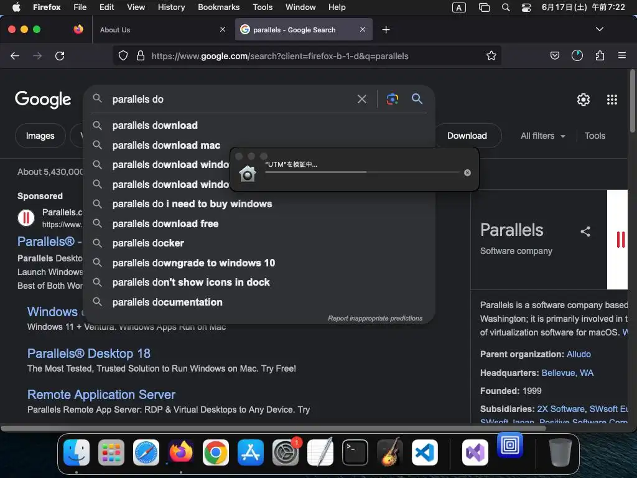The width and height of the screenshot is (637, 478).
Task: Open the Tools menu
Action: pyautogui.click(x=263, y=7)
